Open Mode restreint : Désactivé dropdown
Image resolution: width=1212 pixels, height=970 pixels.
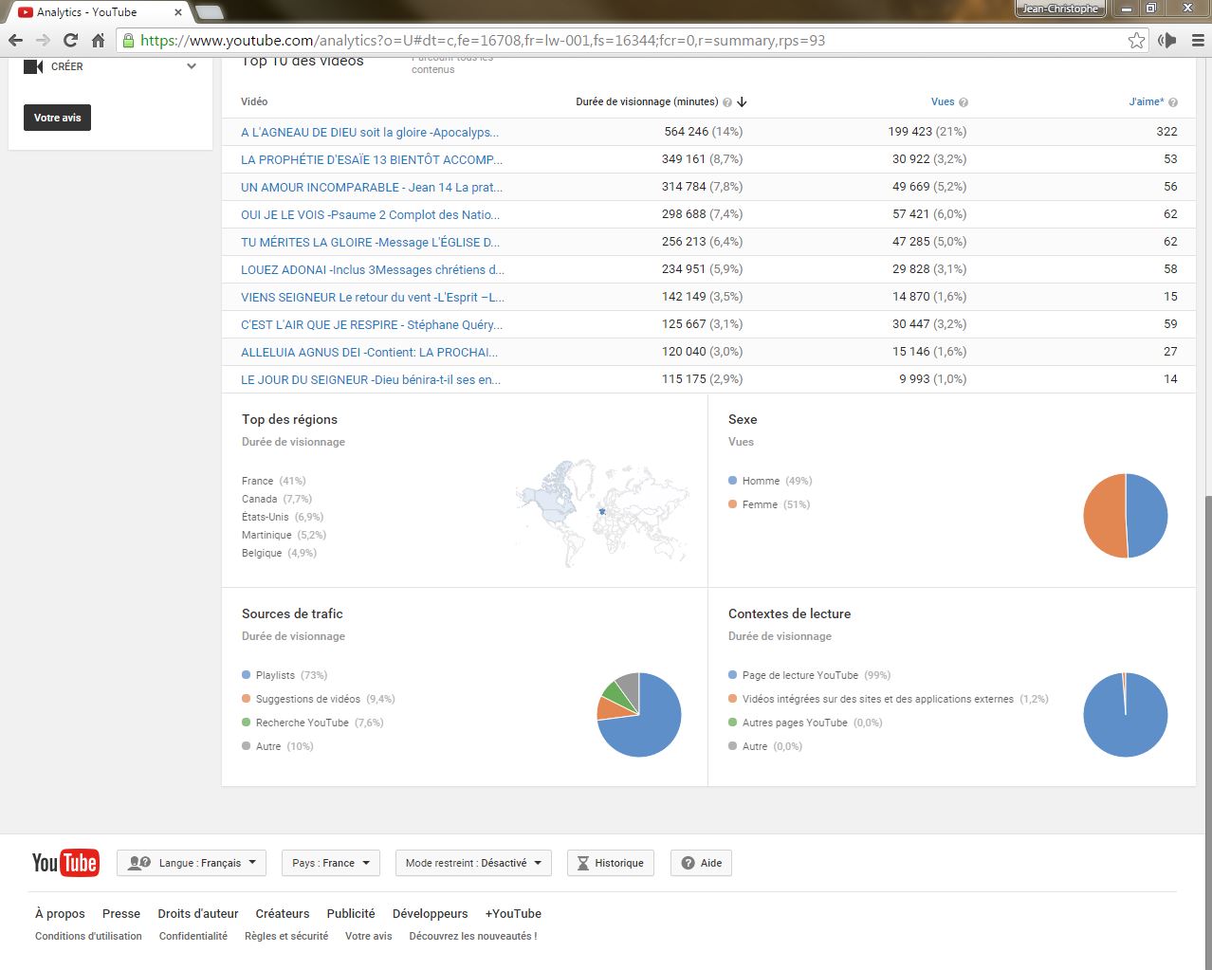tap(473, 863)
